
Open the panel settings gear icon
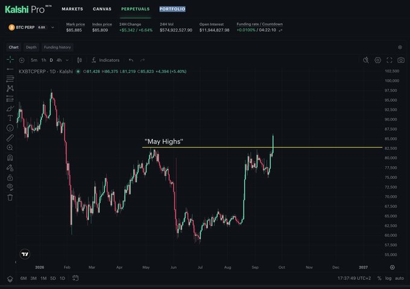coord(400,47)
